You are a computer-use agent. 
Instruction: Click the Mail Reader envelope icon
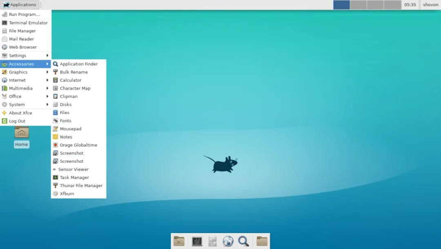pyautogui.click(x=4, y=39)
